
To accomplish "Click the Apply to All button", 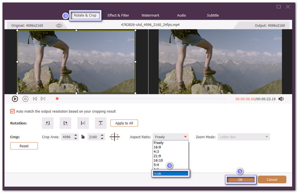I will click(x=124, y=123).
